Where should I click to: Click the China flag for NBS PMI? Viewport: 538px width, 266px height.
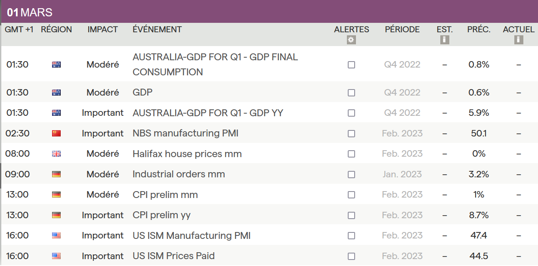(x=56, y=133)
